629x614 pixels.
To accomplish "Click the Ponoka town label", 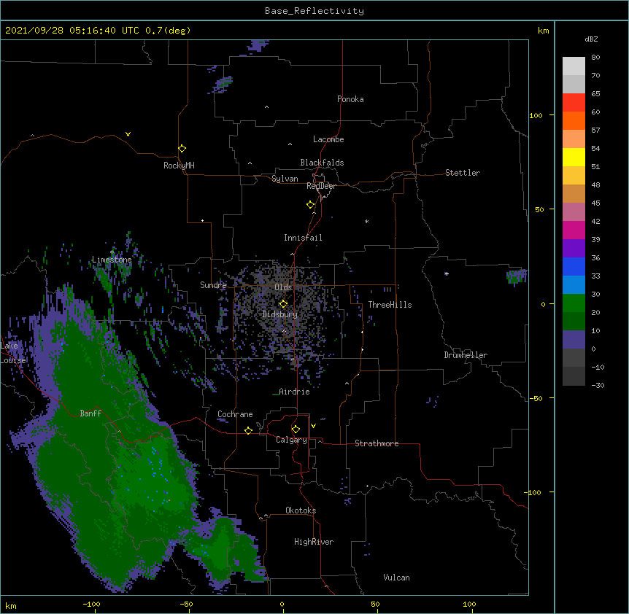I will tap(350, 99).
